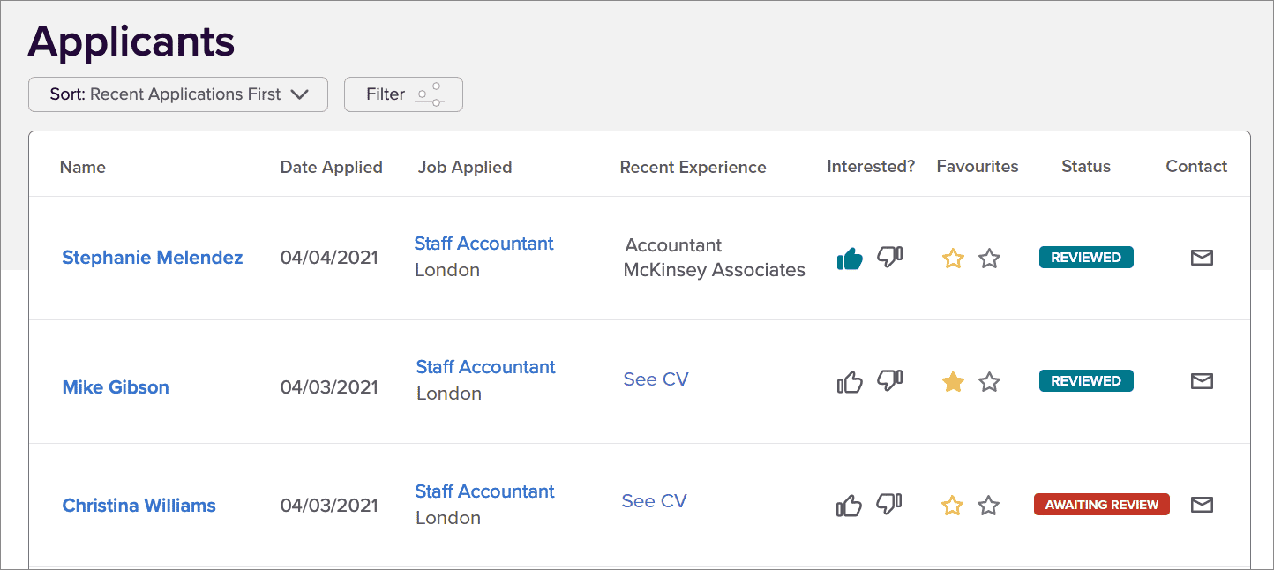This screenshot has width=1274, height=570.
Task: Thumbs down Stephanie Melendez's application
Action: (889, 258)
